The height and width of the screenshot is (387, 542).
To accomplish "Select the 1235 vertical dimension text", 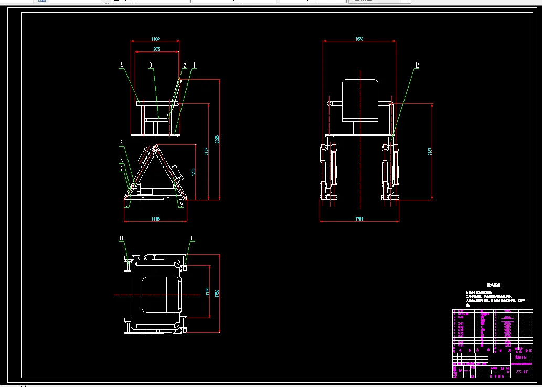I will click(193, 172).
